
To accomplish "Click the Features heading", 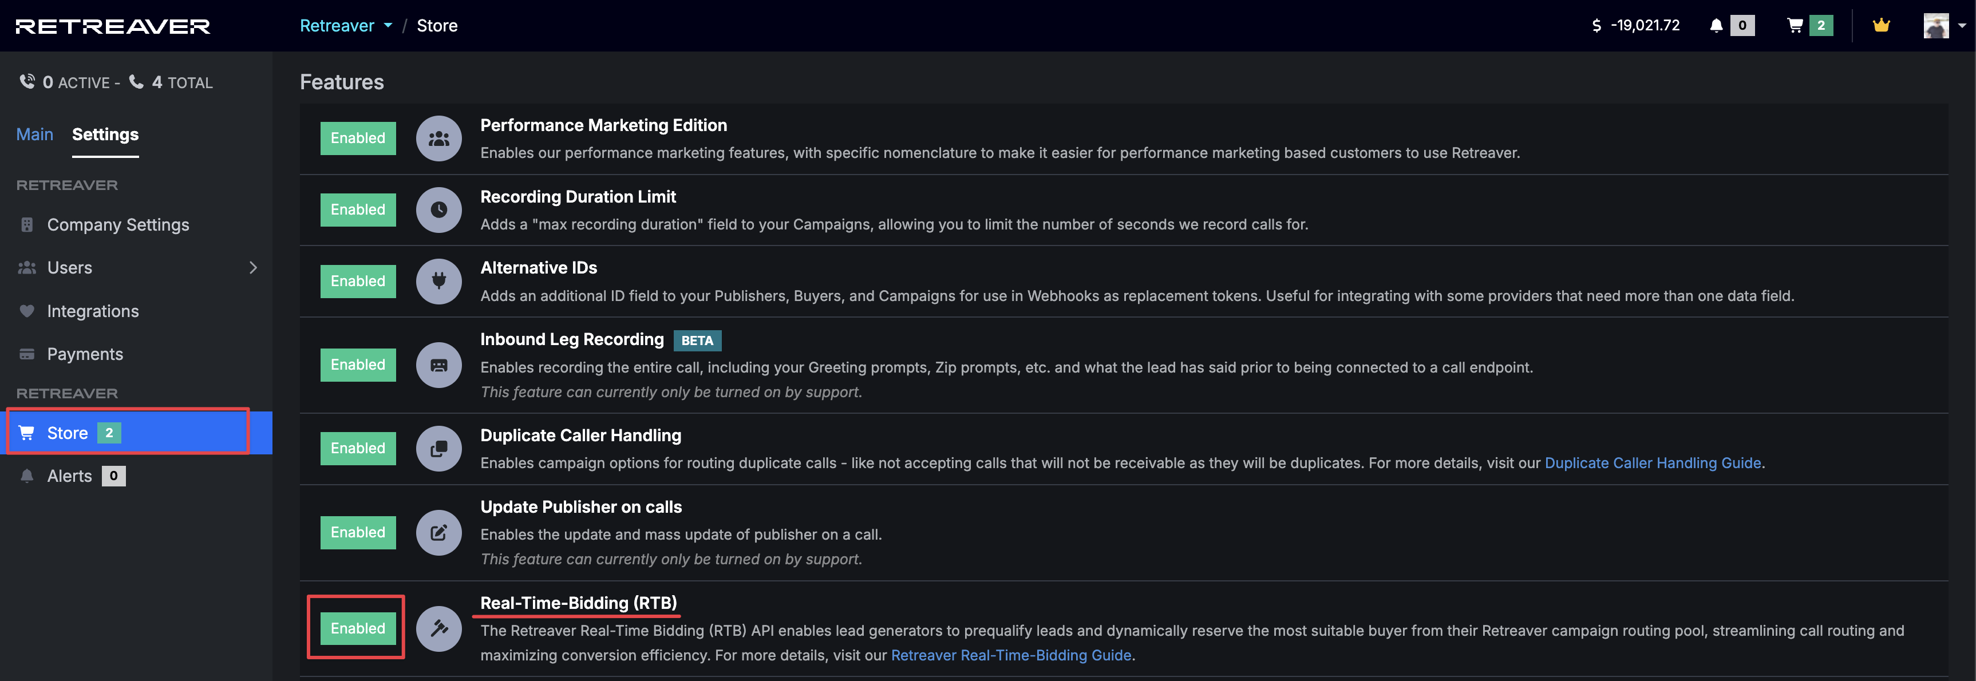I will tap(341, 82).
